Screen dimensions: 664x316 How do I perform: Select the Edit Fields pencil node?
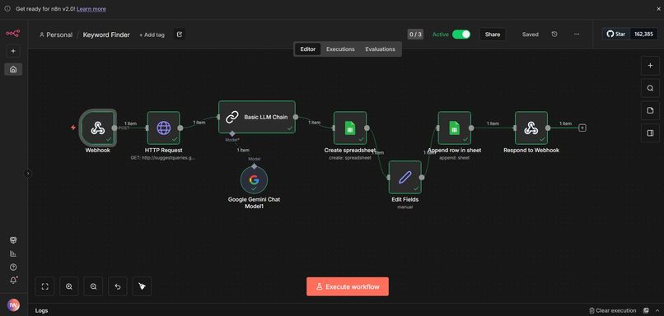coord(405,177)
